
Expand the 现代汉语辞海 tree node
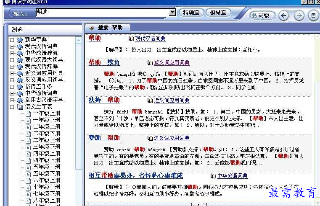click(x=12, y=67)
